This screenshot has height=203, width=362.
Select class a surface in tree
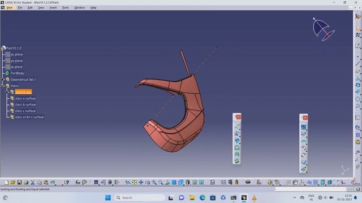coord(25,99)
